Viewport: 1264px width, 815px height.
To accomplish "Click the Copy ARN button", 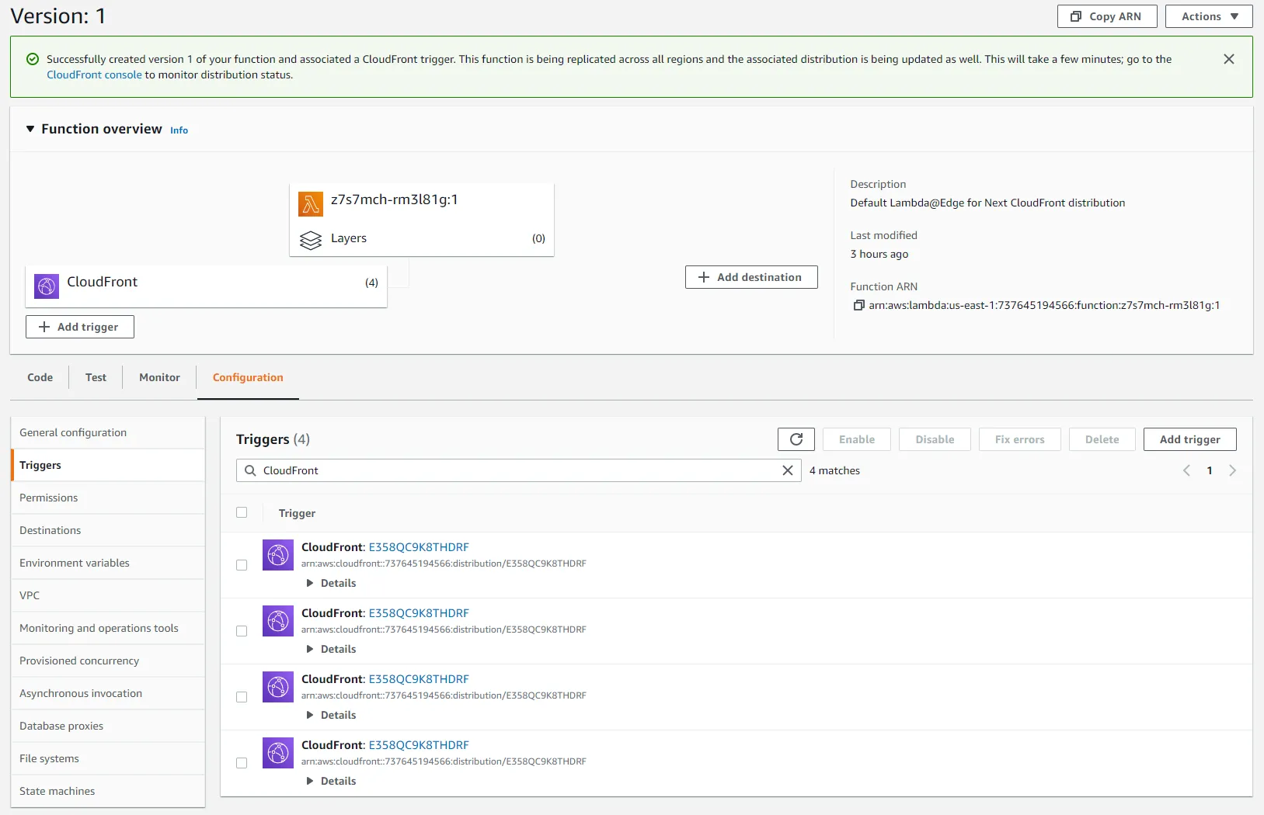I will 1107,16.
